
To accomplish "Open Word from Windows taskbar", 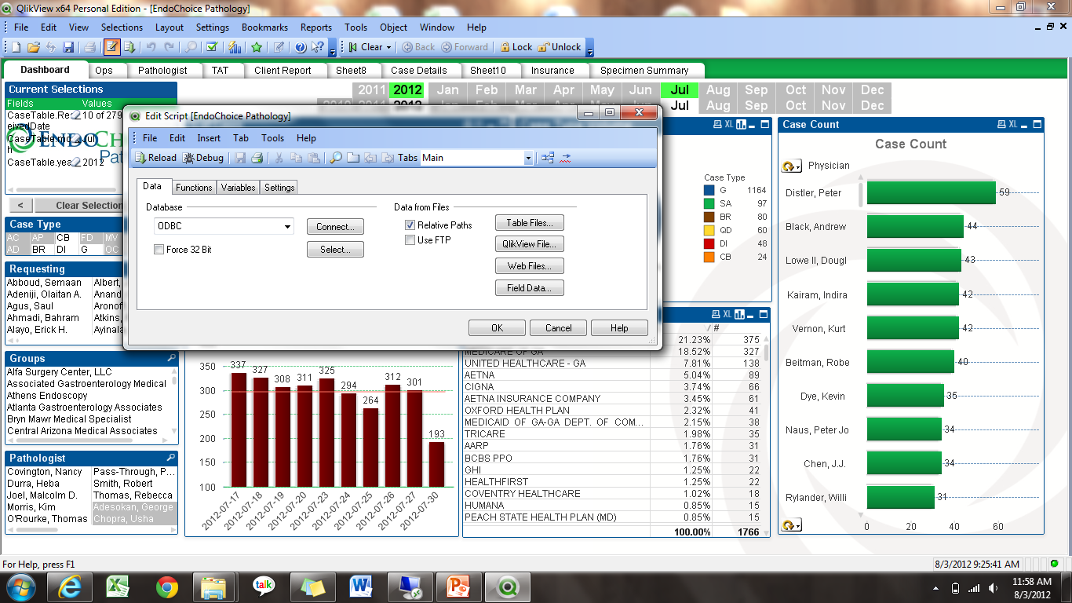I will (361, 586).
